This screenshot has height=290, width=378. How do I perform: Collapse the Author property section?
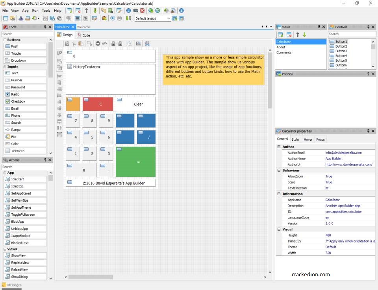[279, 147]
